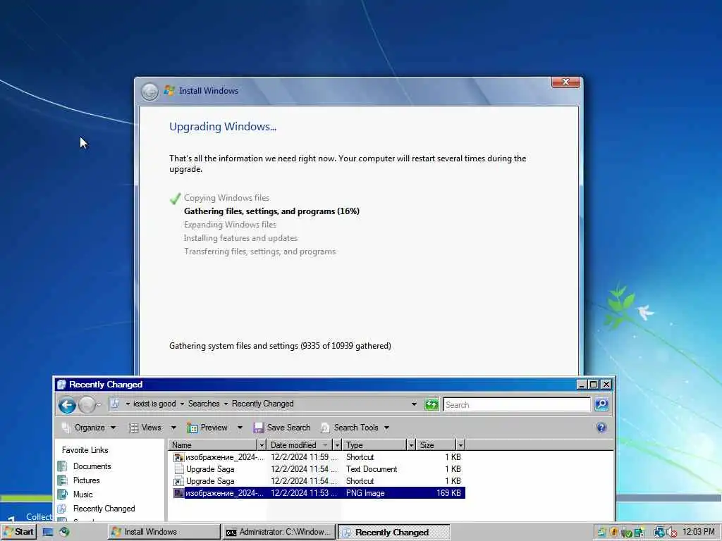
Task: Click the Documents icon in Favorite Links
Action: pos(62,466)
